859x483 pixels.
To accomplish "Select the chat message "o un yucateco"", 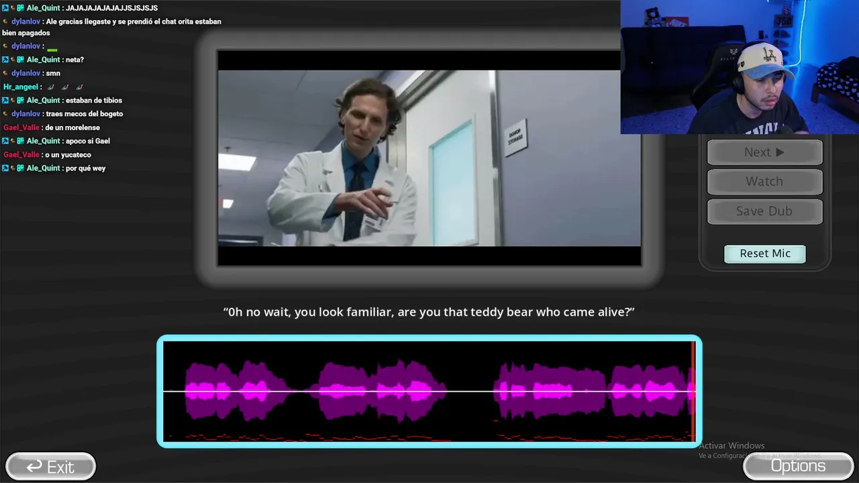I will point(68,155).
